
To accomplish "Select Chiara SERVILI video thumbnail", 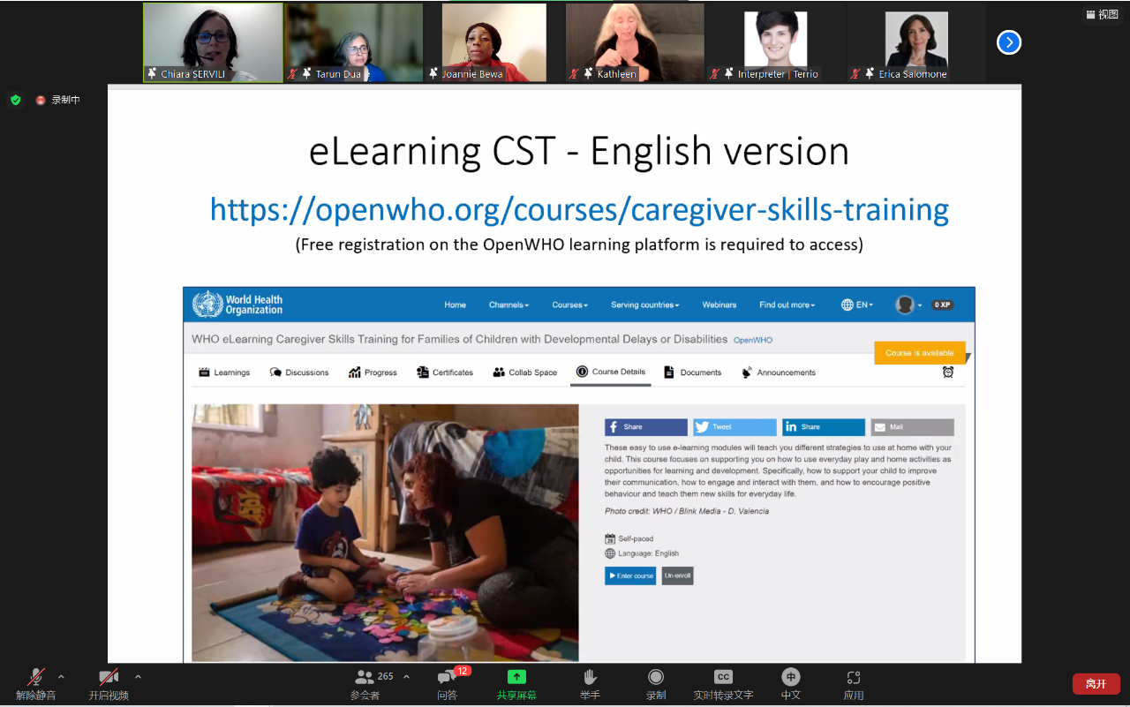I will pyautogui.click(x=213, y=42).
